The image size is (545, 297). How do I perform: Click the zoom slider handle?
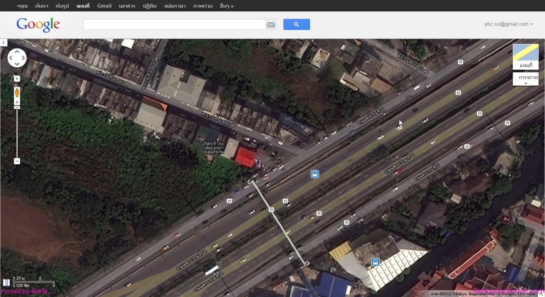pyautogui.click(x=17, y=107)
